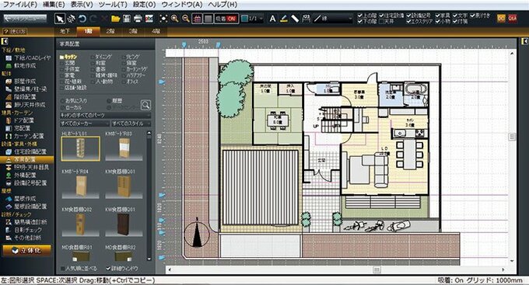Select the arrow selection tool
The image size is (529, 285).
coord(60,19)
